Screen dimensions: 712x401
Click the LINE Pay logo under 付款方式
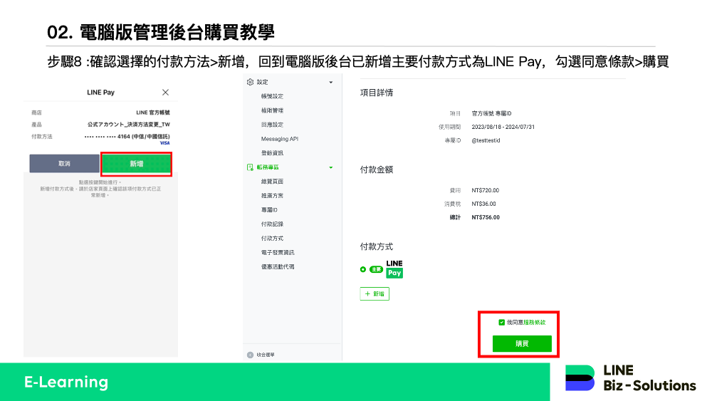coord(394,269)
